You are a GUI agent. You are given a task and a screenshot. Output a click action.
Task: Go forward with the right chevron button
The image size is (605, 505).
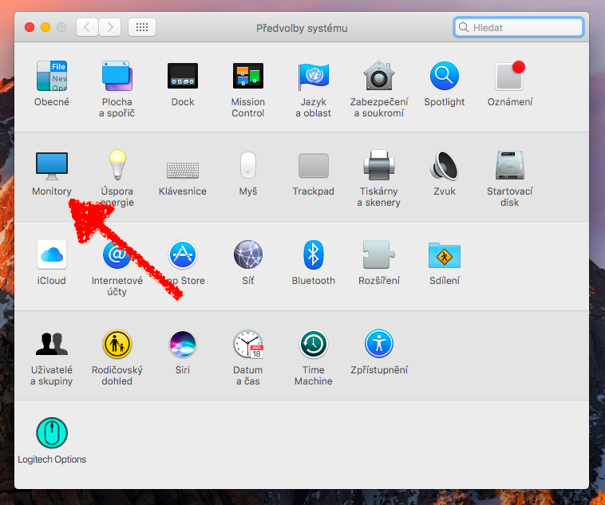point(110,27)
